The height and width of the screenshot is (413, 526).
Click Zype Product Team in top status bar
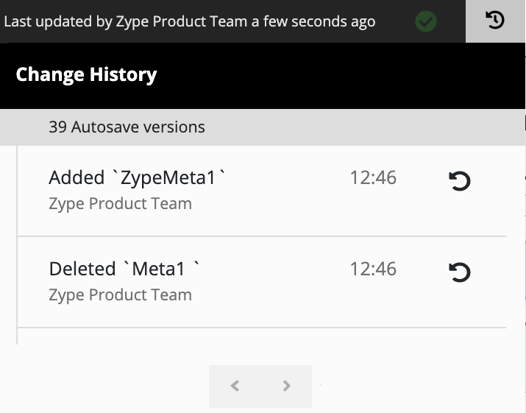point(182,21)
